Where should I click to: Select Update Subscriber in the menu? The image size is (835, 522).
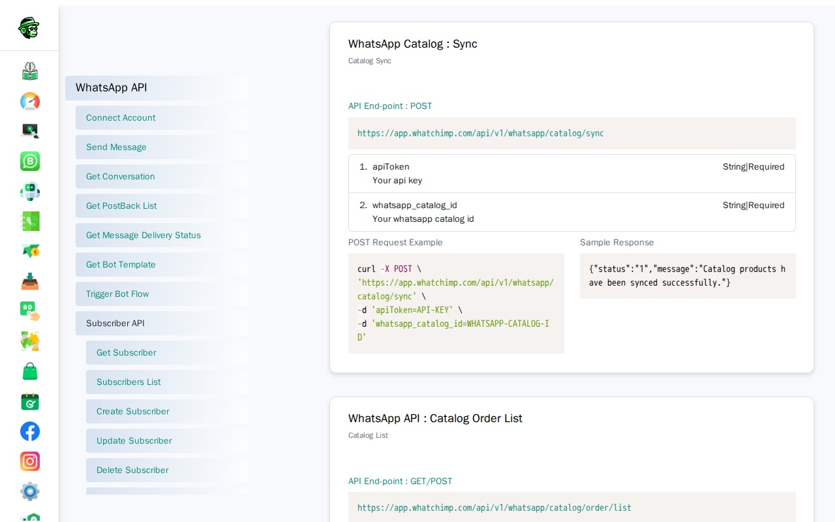point(167,441)
